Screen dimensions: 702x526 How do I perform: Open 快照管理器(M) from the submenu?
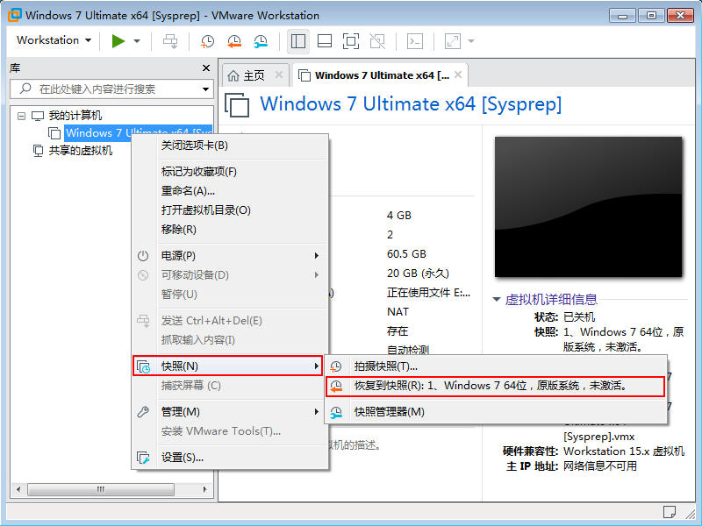point(389,412)
